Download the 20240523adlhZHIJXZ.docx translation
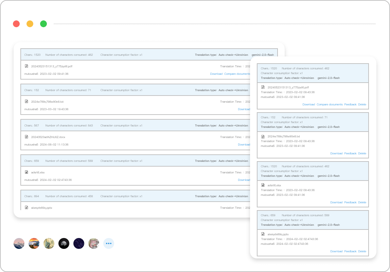The width and height of the screenshot is (390, 272). click(x=244, y=144)
